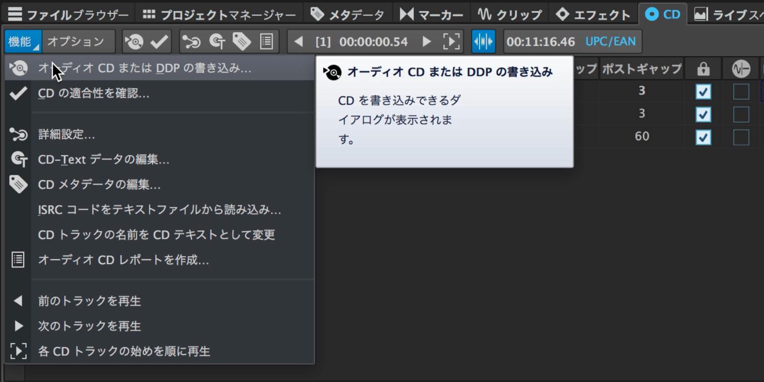Click track time display [1] 00:00:00.54
The width and height of the screenshot is (764, 382).
pos(361,42)
